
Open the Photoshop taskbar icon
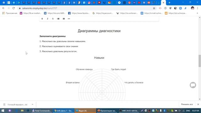28,110
